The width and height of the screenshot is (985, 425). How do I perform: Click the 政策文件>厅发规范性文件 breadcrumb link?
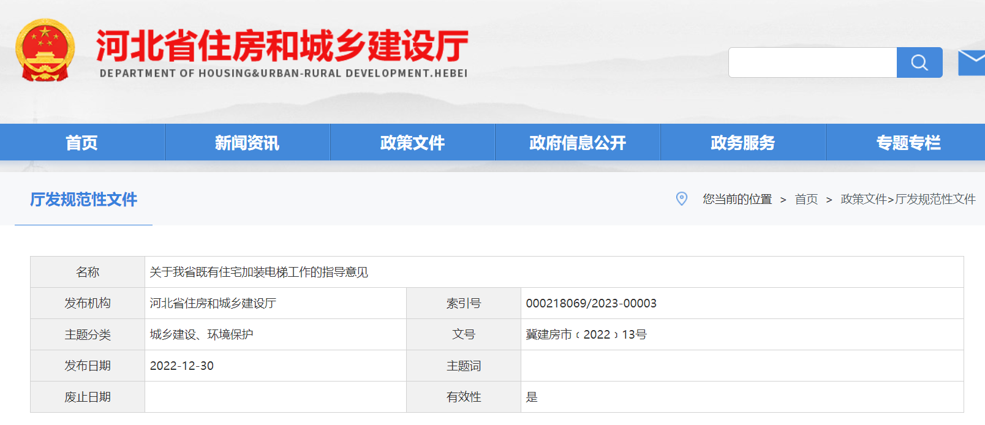908,200
